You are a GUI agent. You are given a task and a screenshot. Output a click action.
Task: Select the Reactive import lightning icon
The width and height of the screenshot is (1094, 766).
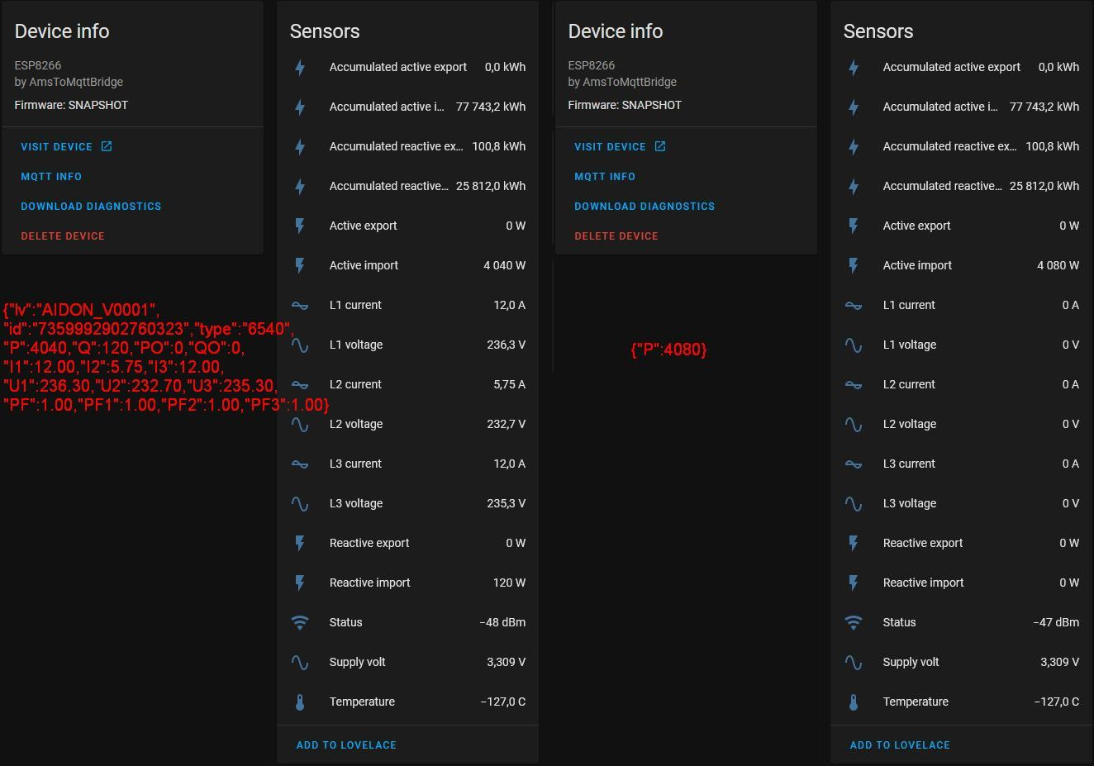click(299, 583)
